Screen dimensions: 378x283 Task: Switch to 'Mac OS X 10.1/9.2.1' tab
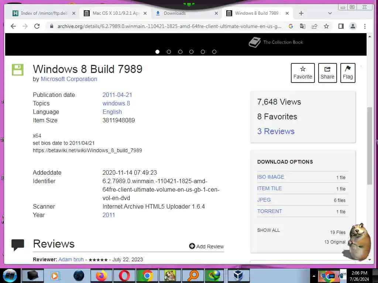click(115, 13)
